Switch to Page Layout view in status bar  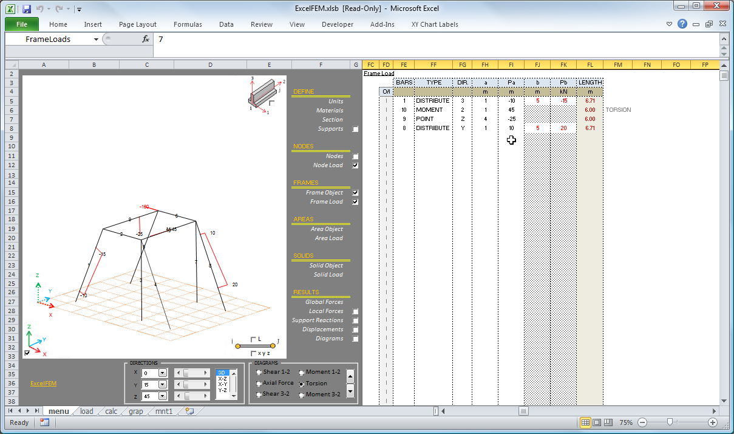pyautogui.click(x=597, y=422)
